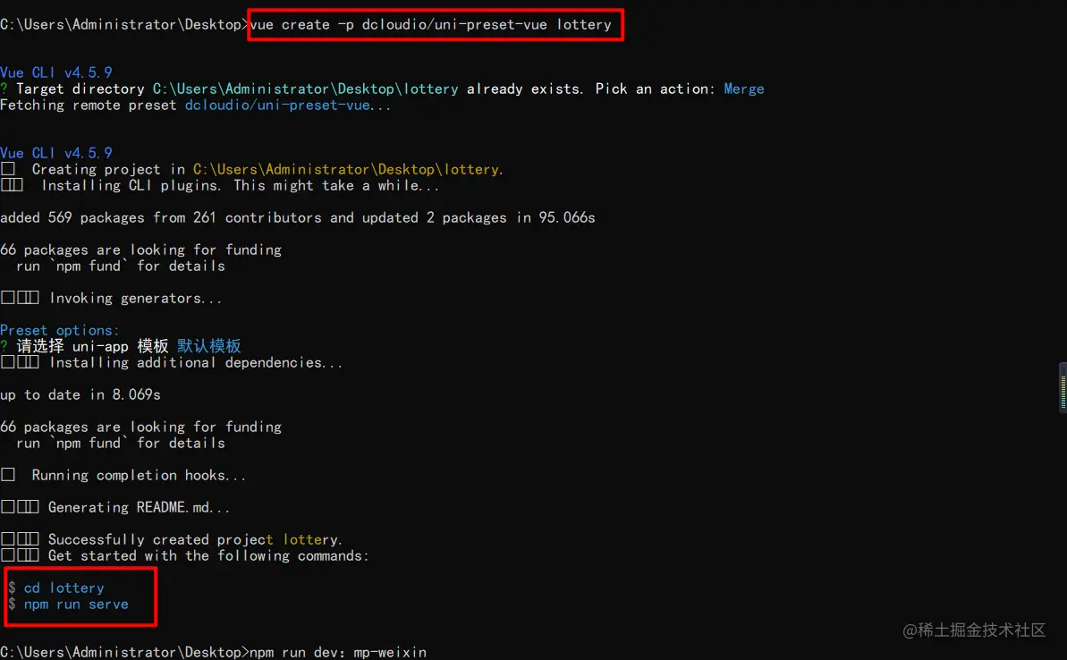
Task: Click first '66 packages are looking for funding' line
Action: [x=140, y=250]
